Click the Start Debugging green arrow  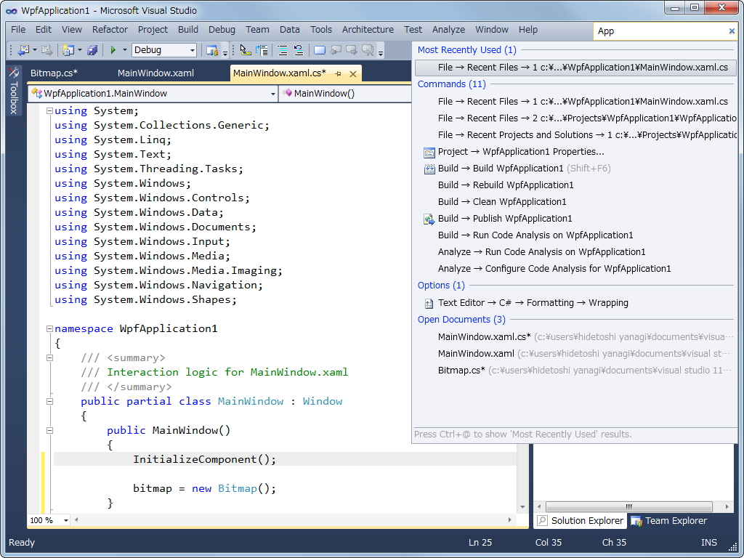113,50
